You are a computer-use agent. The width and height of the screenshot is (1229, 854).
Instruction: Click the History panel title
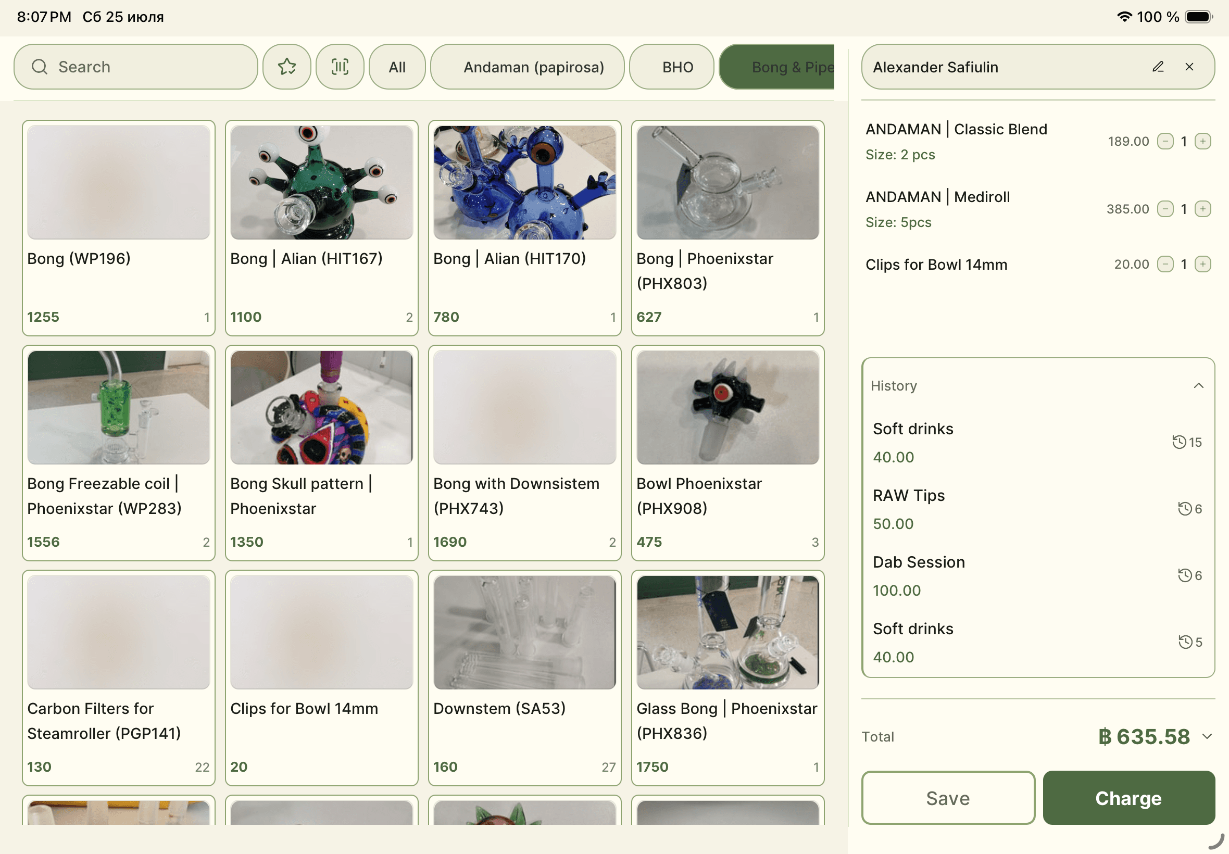[894, 386]
